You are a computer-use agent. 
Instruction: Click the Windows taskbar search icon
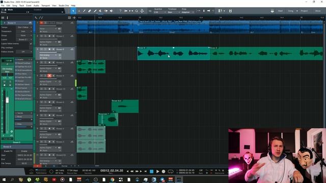pos(12,179)
